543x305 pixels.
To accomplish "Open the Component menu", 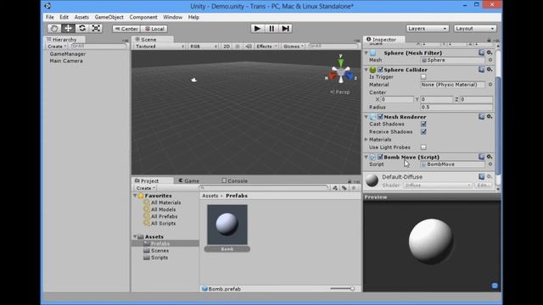I will [143, 17].
